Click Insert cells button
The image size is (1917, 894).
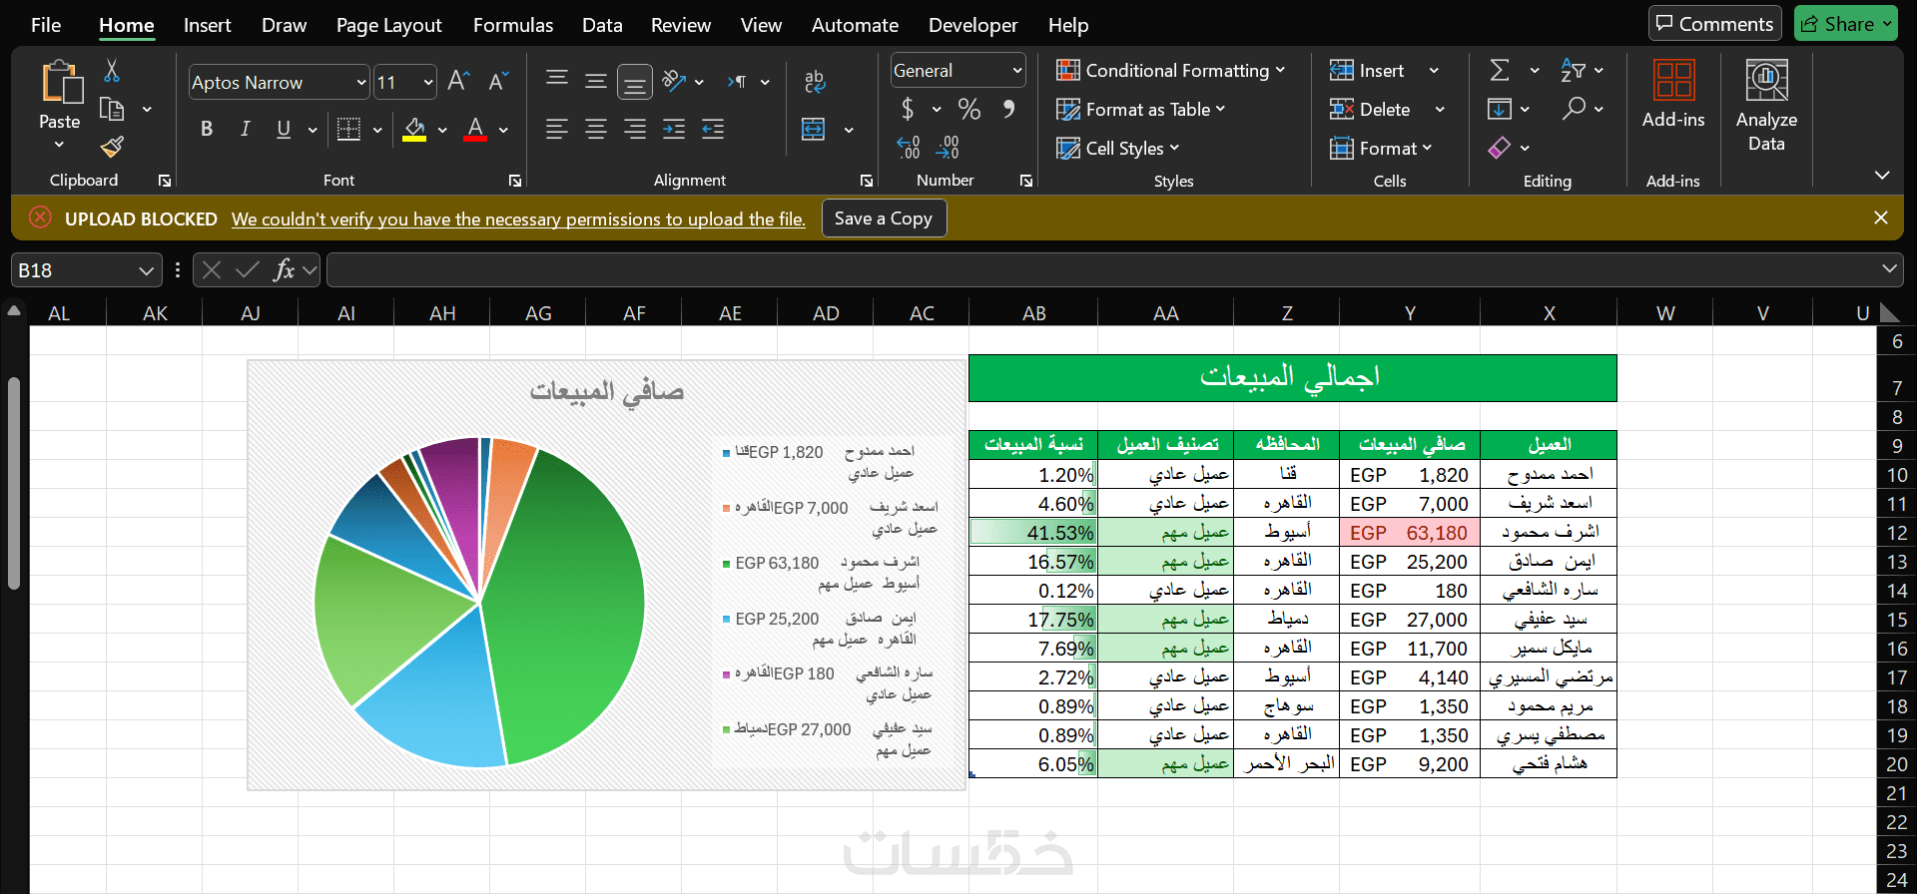coord(1367,70)
